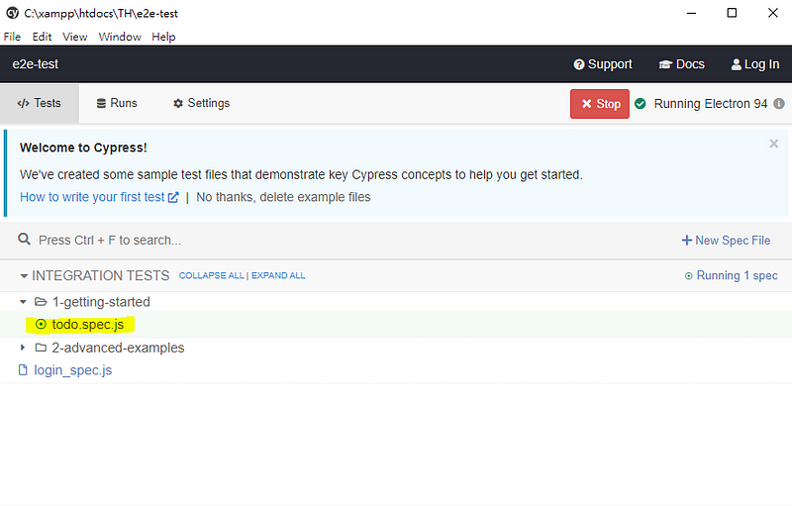Focus the spec search input field
Screen dimensions: 792x506
coord(297,240)
